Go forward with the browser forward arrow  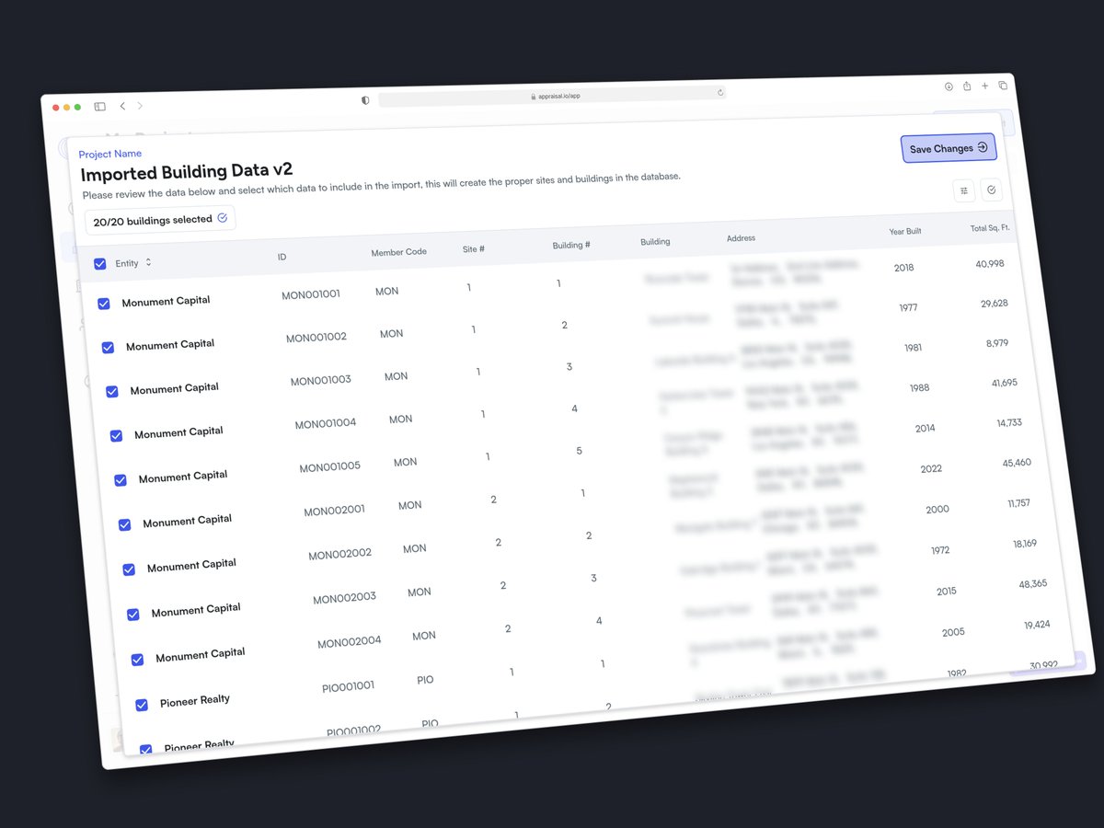pyautogui.click(x=140, y=106)
